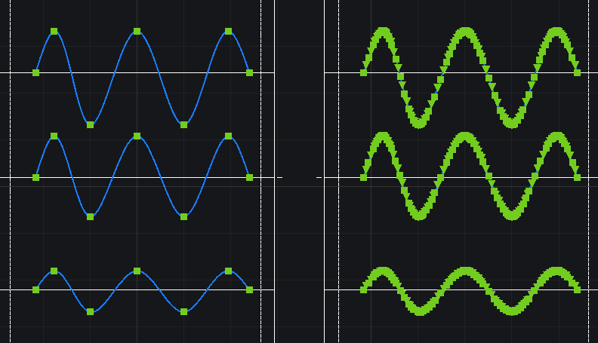This screenshot has width=598, height=343.
Task: Click the end keyframe of bottom-right baked curve
Action: [x=578, y=289]
